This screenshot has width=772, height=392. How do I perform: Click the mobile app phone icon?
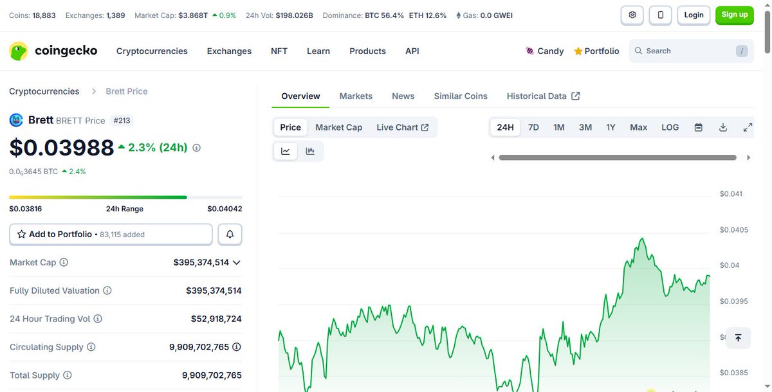660,15
